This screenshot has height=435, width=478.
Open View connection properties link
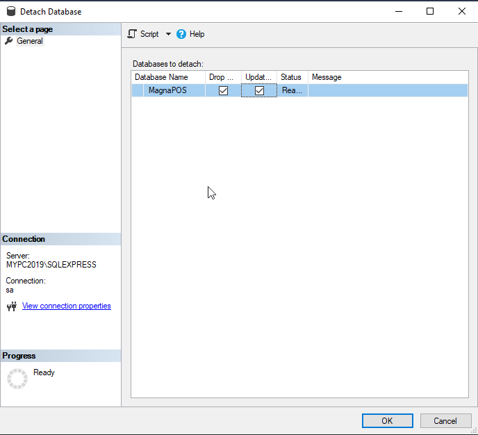[67, 306]
